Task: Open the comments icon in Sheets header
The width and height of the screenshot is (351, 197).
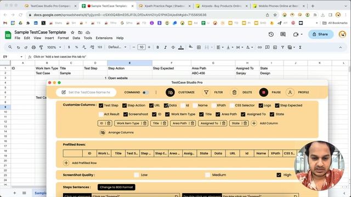Action: tap(283, 34)
